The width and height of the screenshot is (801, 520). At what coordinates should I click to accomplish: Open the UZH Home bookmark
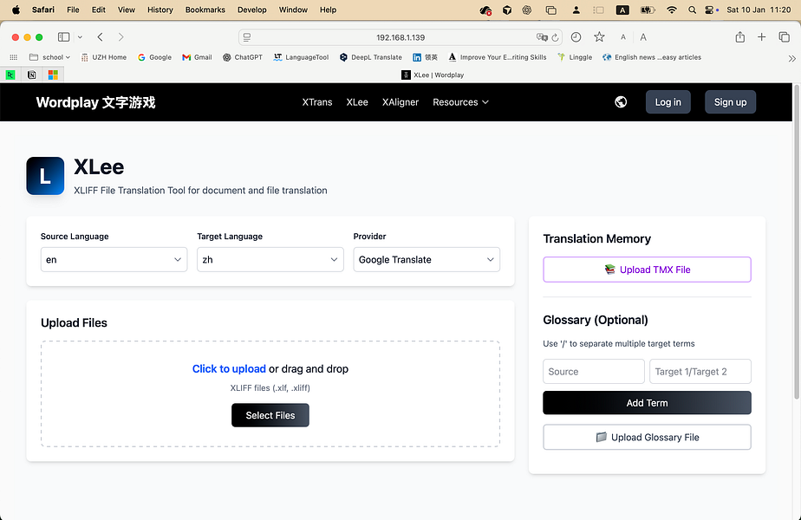coord(104,57)
